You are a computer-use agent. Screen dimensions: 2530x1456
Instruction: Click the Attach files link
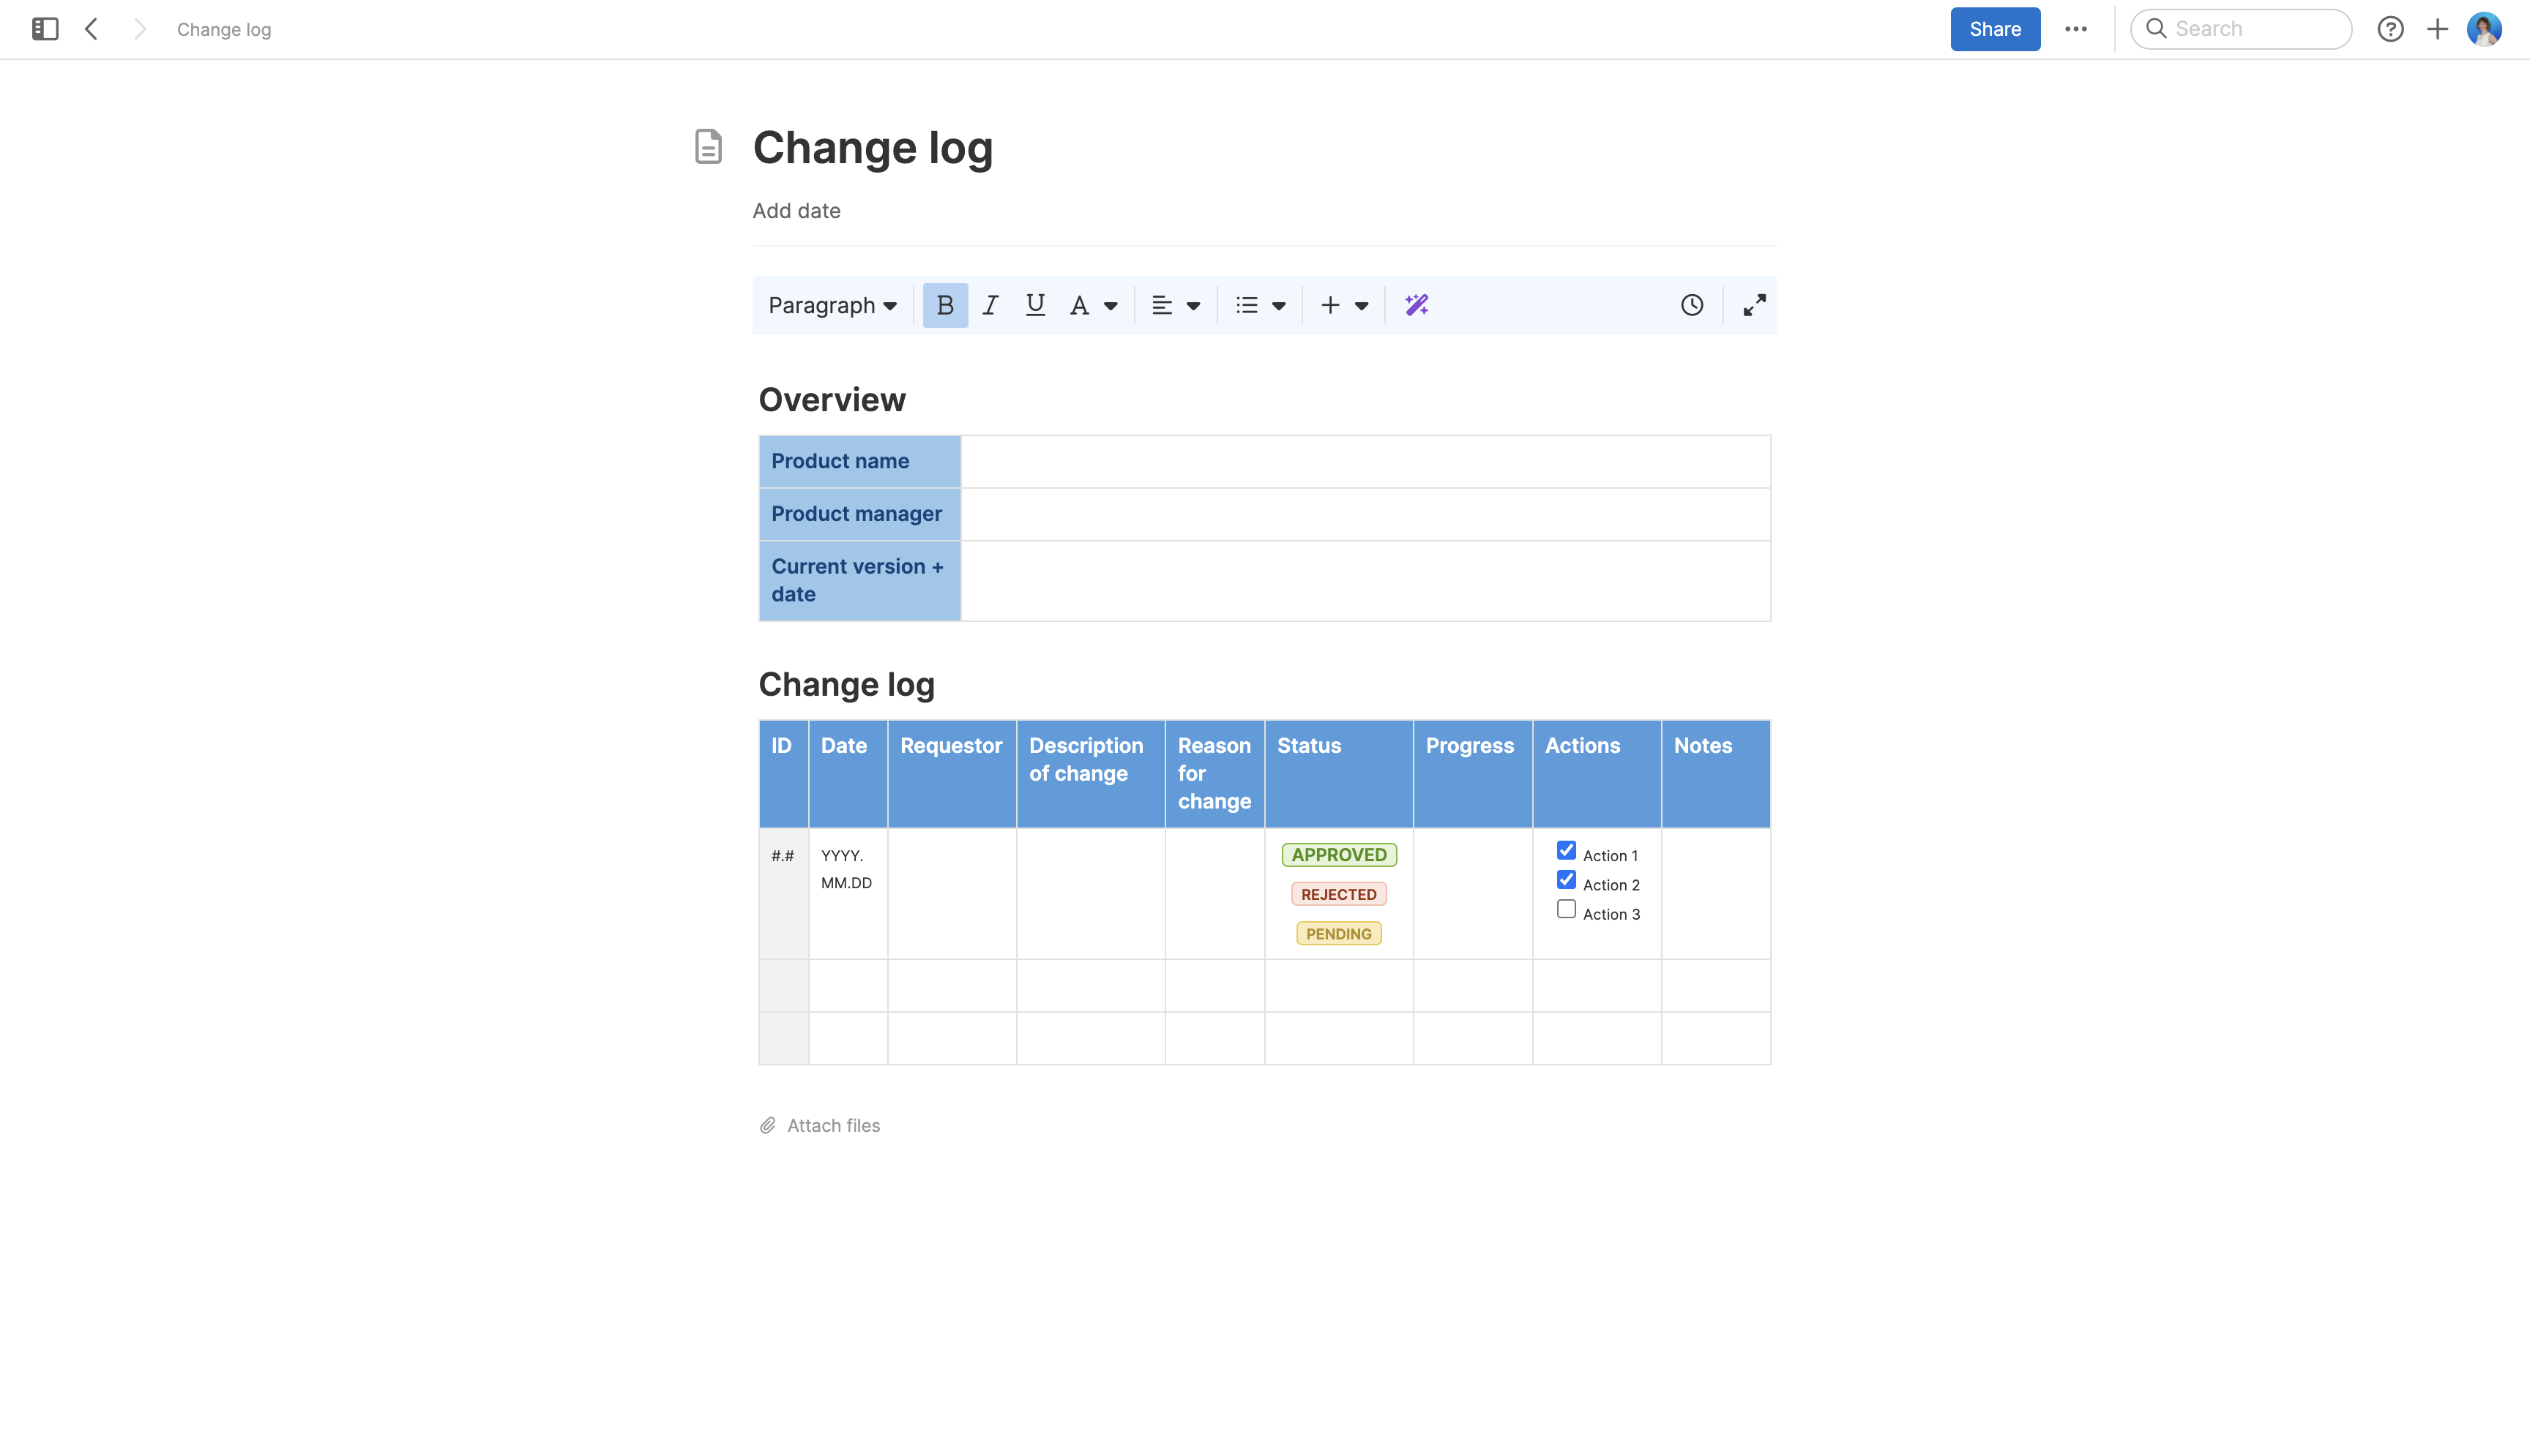coord(832,1125)
